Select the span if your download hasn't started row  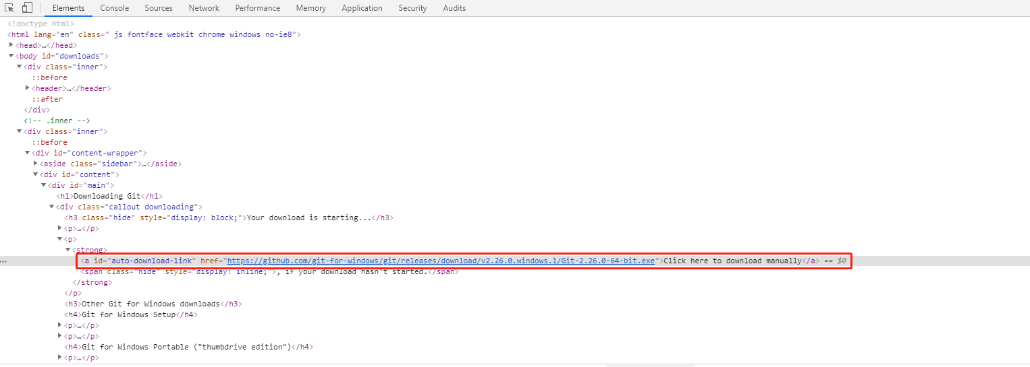coord(270,271)
